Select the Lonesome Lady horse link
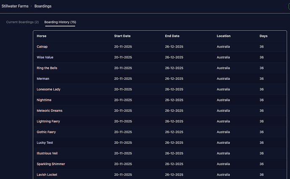Screen dimensions: 290x179 48,89
